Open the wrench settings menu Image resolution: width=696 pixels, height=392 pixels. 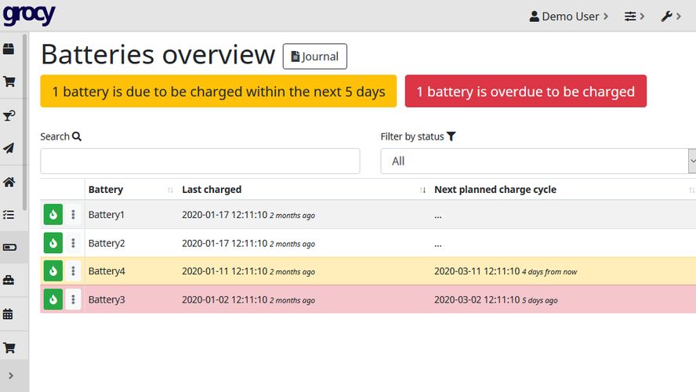(x=675, y=16)
